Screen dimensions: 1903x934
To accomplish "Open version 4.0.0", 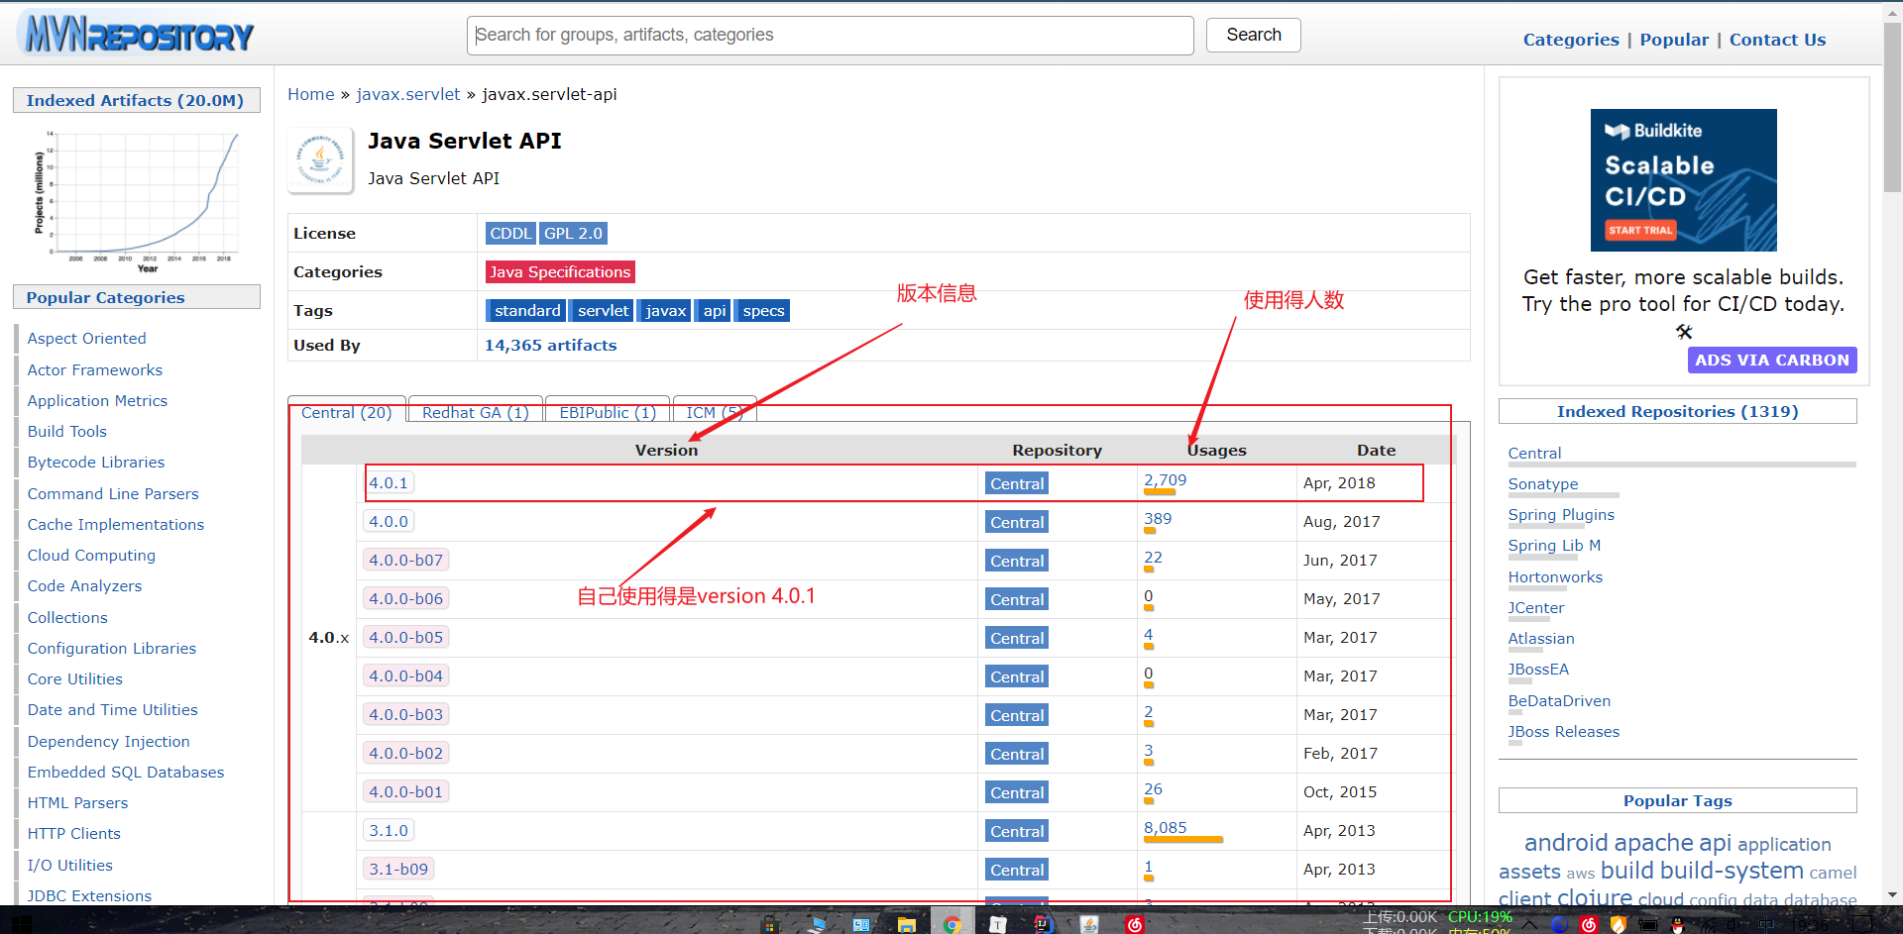I will coord(389,521).
